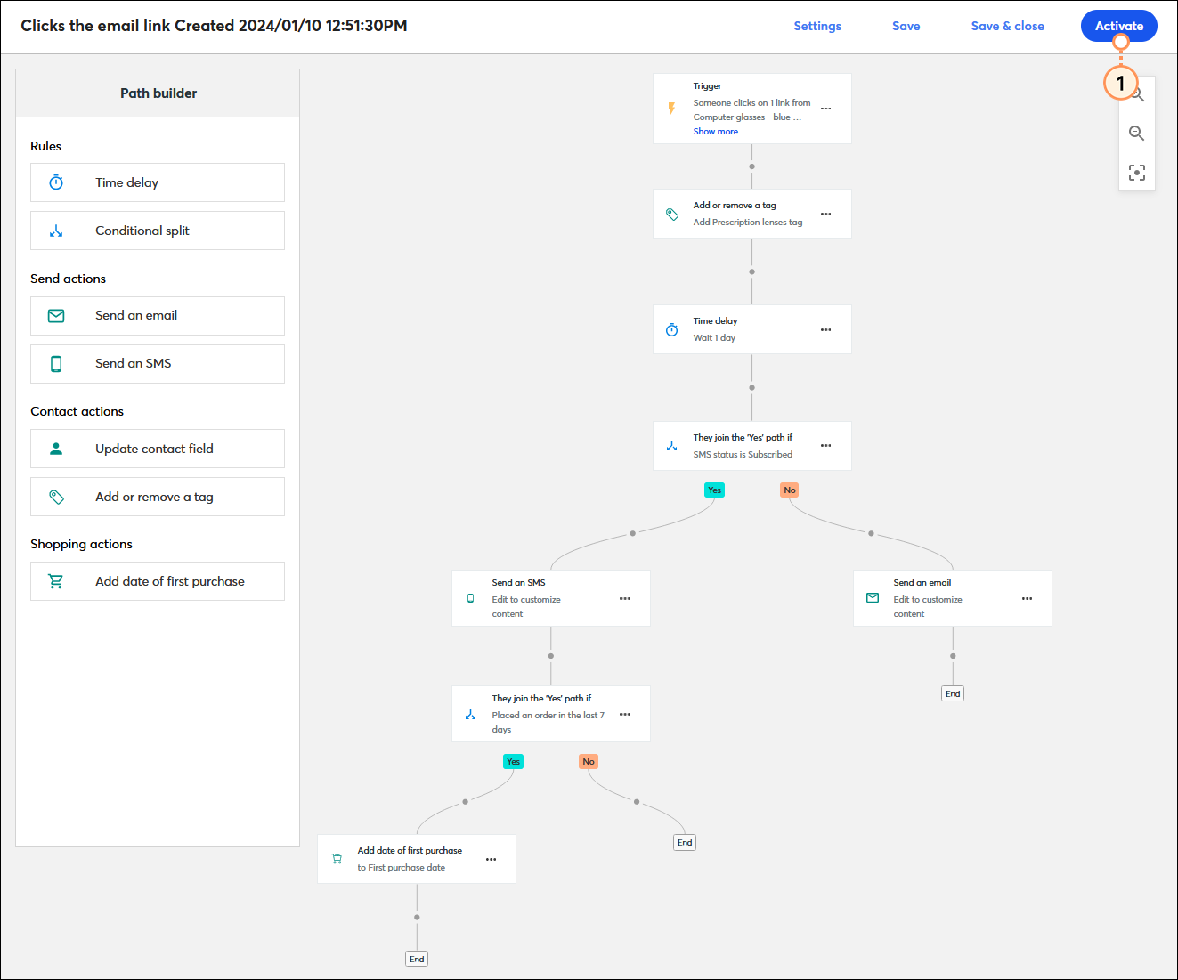The width and height of the screenshot is (1178, 980).
Task: Pick Add or remove a tag in Path builder
Action: point(158,497)
